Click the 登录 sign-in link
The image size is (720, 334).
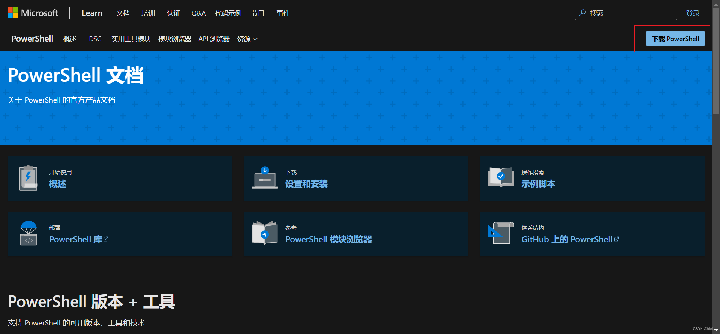(693, 13)
